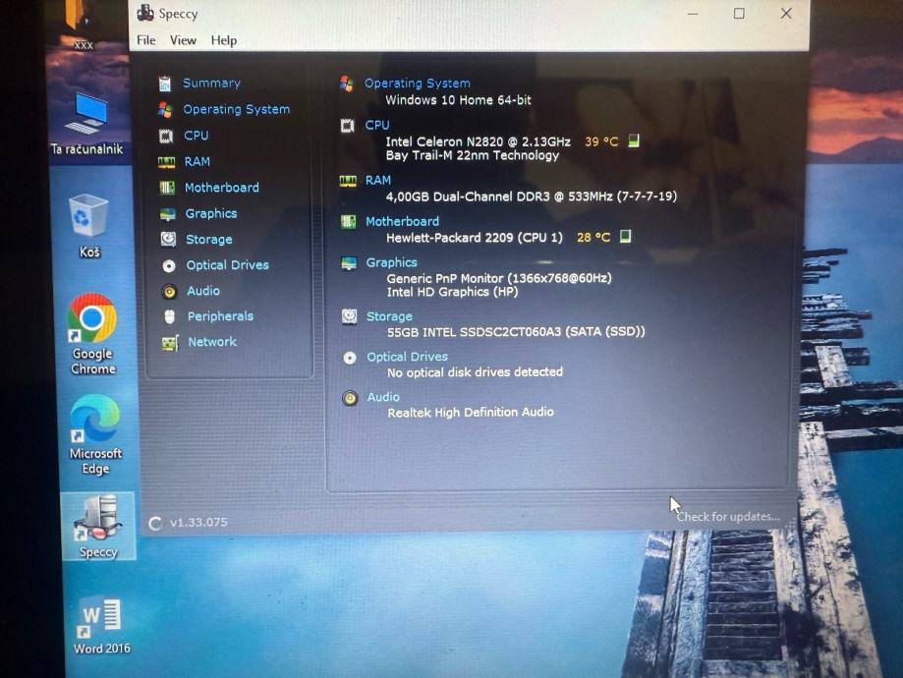Viewport: 903px width, 678px height.
Task: Open the File menu
Action: [145, 40]
